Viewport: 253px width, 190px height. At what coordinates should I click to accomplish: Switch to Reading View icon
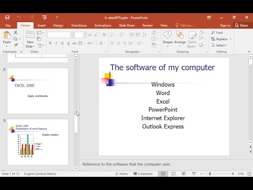tap(183, 174)
